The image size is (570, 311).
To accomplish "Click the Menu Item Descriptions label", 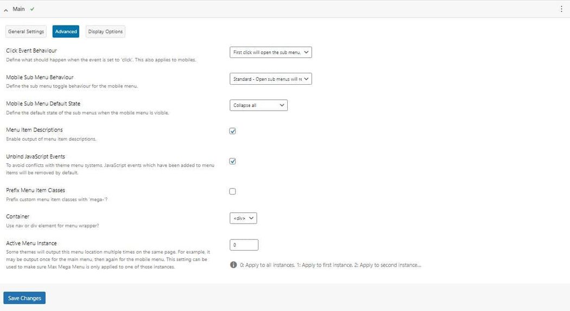I will click(x=34, y=130).
